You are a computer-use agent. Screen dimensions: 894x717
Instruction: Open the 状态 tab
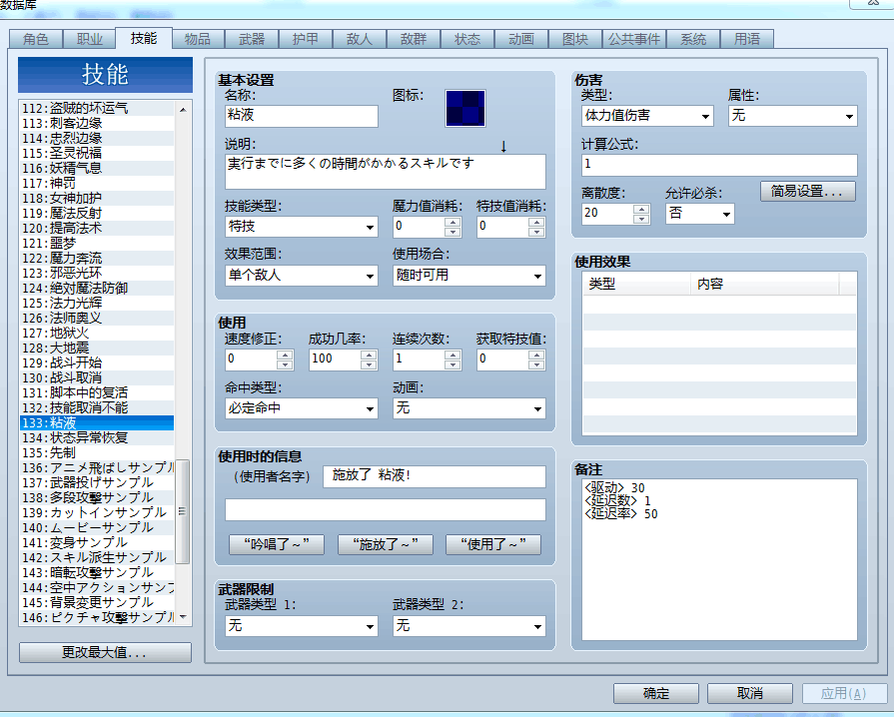[x=467, y=39]
